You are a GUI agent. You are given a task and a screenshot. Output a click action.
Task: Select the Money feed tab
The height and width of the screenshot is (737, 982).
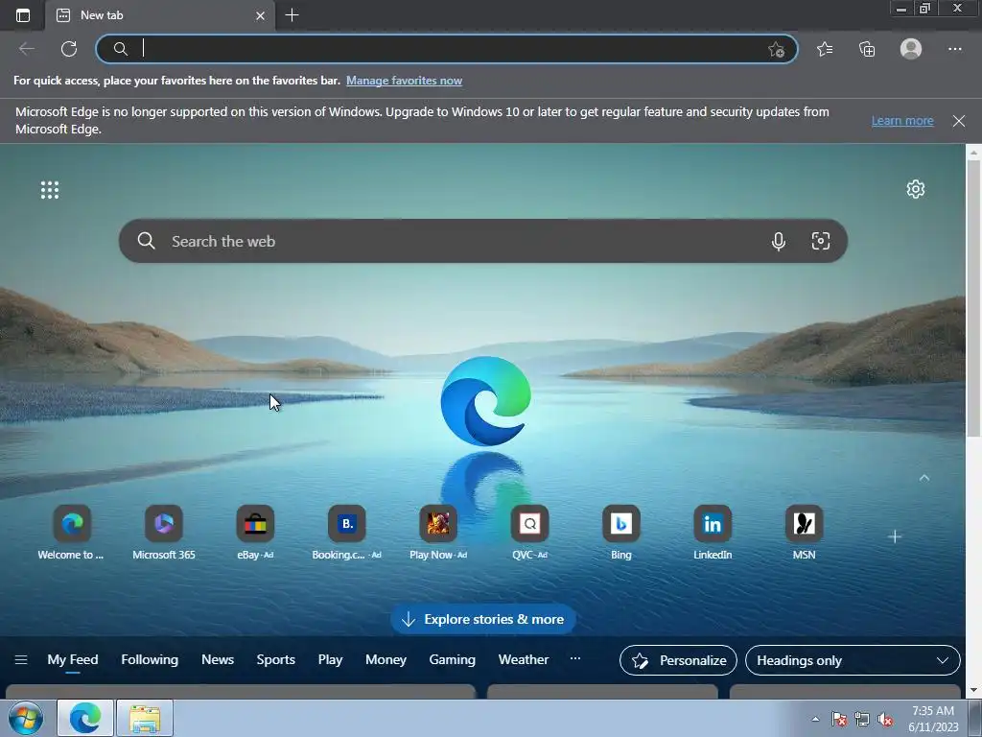(x=386, y=659)
